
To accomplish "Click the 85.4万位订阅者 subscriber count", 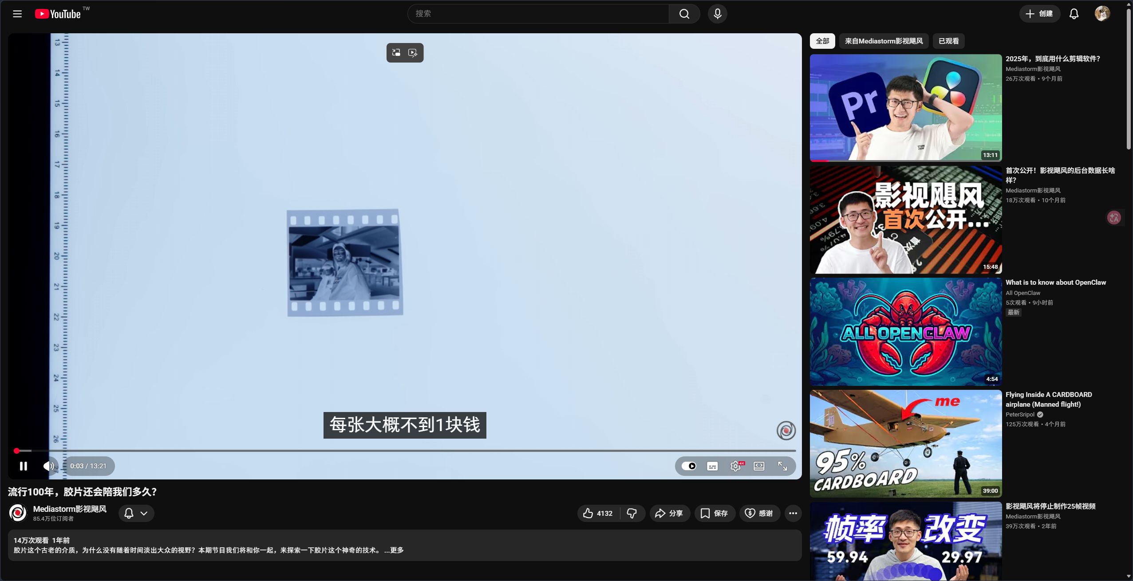I will pos(53,519).
